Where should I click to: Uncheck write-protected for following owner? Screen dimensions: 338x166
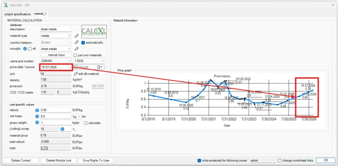tap(199, 161)
